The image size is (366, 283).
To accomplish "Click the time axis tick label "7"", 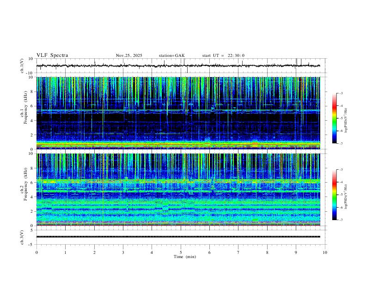I will click(x=238, y=252).
